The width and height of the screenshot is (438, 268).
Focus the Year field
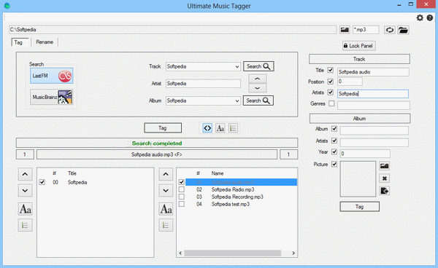(365, 154)
